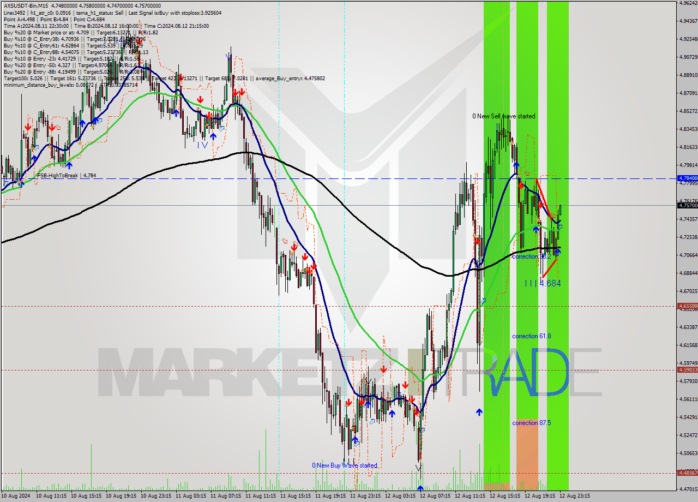Click the 4.90729 value on the price axis
Image resolution: width=698 pixels, height=502 pixels.
[x=688, y=57]
